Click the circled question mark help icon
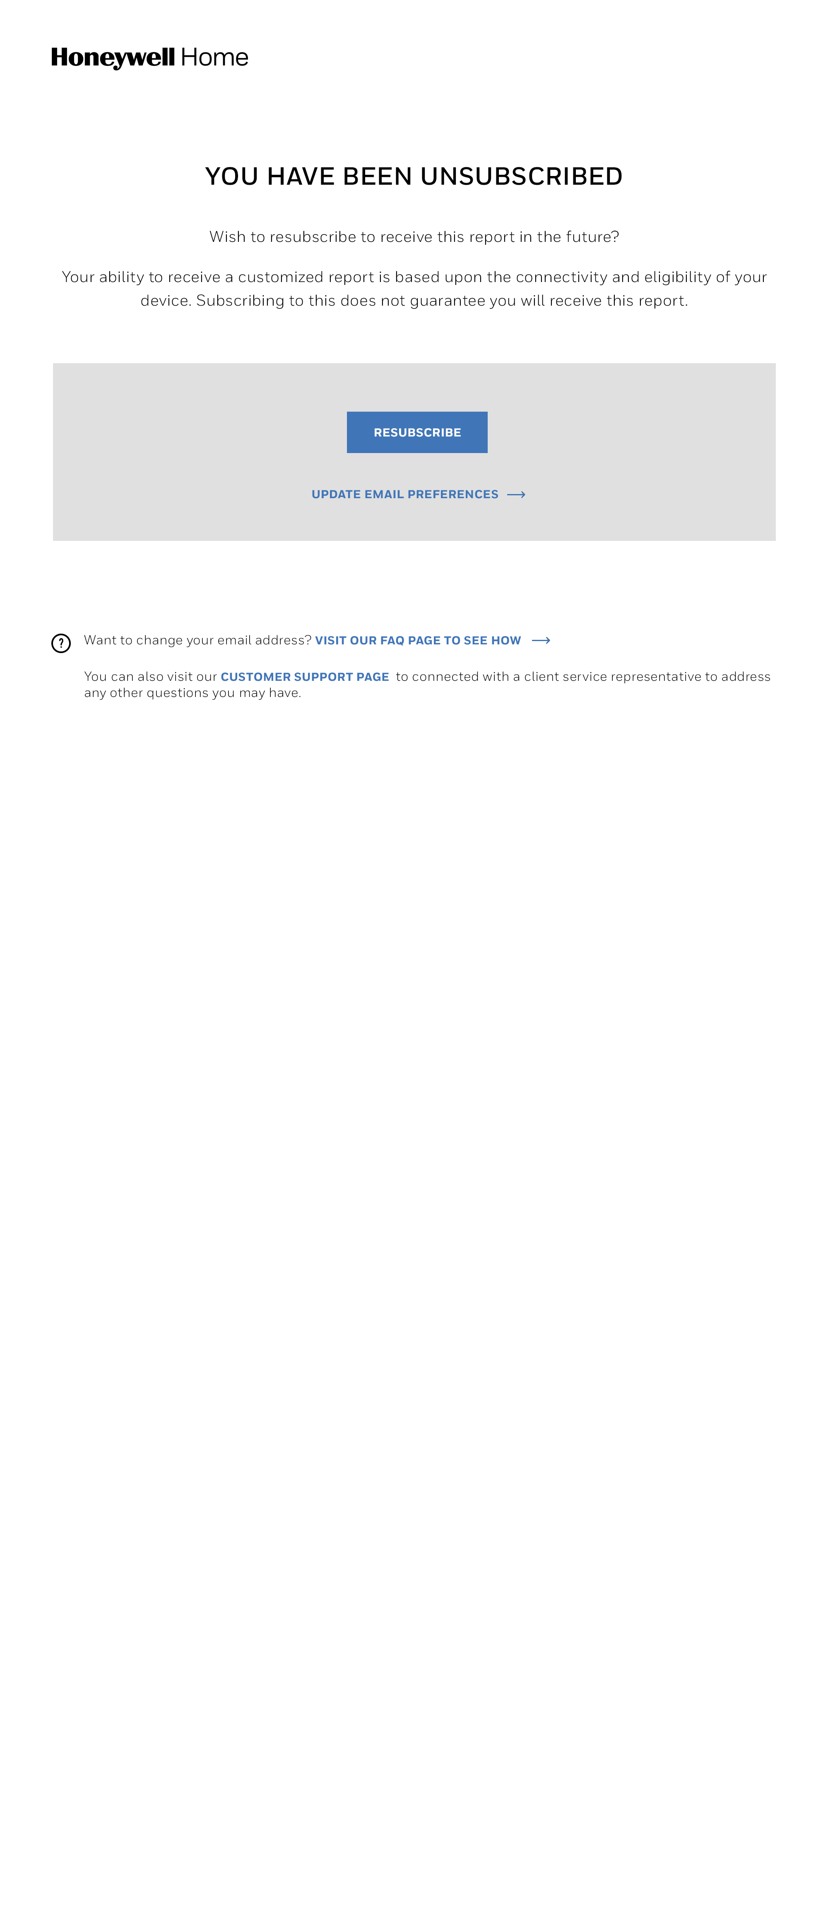 tap(60, 643)
